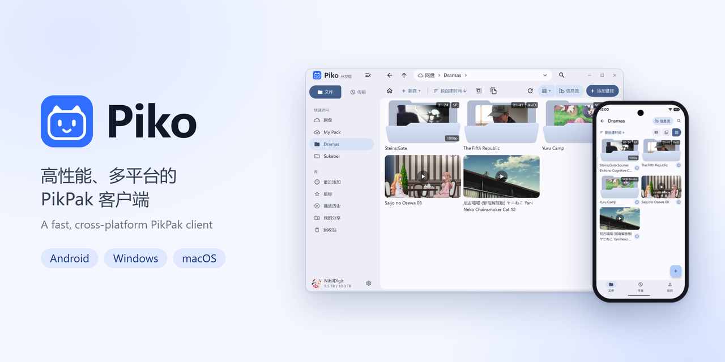This screenshot has width=725, height=362.
Task: Open the 按创建时间 sort menu on desktop
Action: tap(450, 90)
